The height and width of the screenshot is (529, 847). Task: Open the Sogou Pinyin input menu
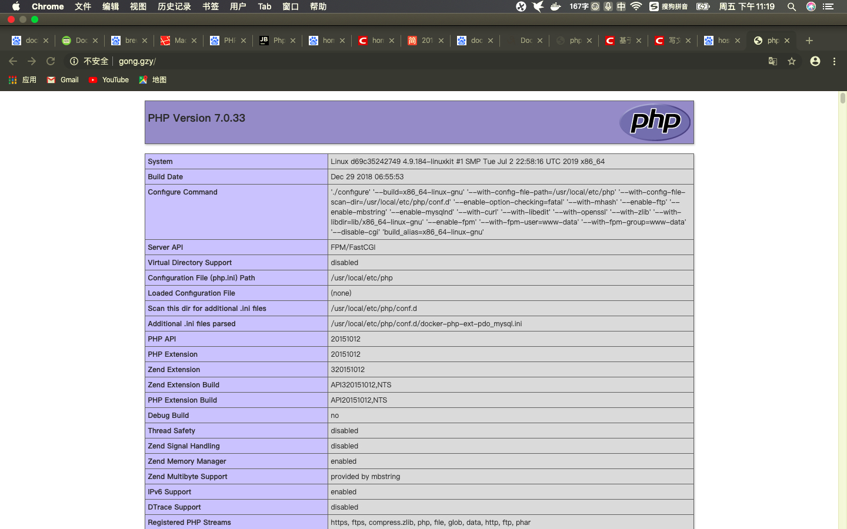tap(669, 6)
